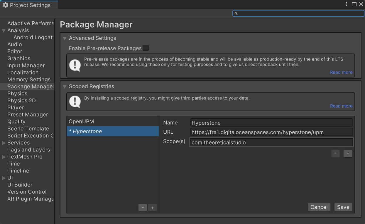The height and width of the screenshot is (224, 365).
Task: Enable Pre-release Packages checkbox
Action: point(146,48)
